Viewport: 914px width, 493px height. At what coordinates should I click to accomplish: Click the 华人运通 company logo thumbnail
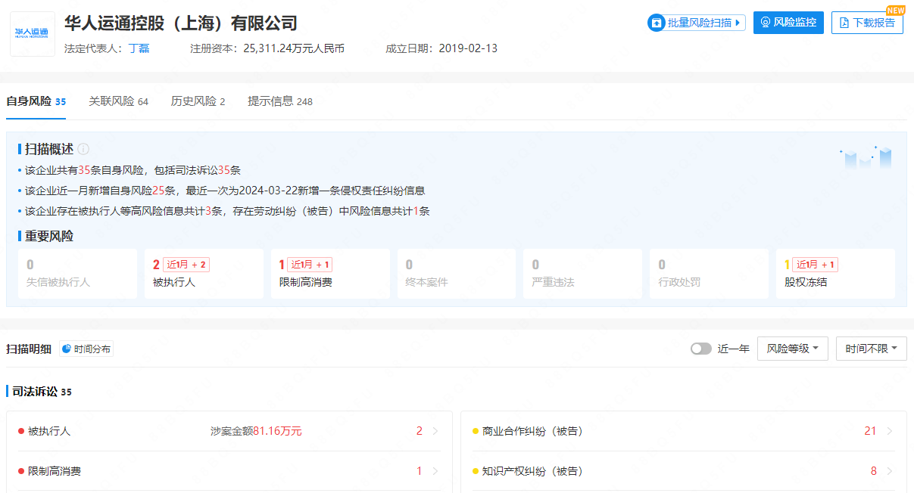pos(32,34)
